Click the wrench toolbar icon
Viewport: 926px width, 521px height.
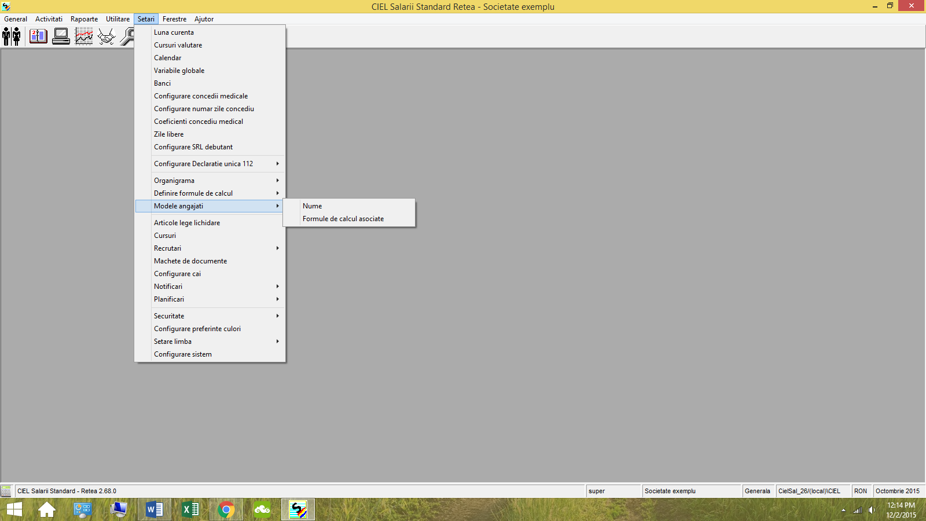127,36
